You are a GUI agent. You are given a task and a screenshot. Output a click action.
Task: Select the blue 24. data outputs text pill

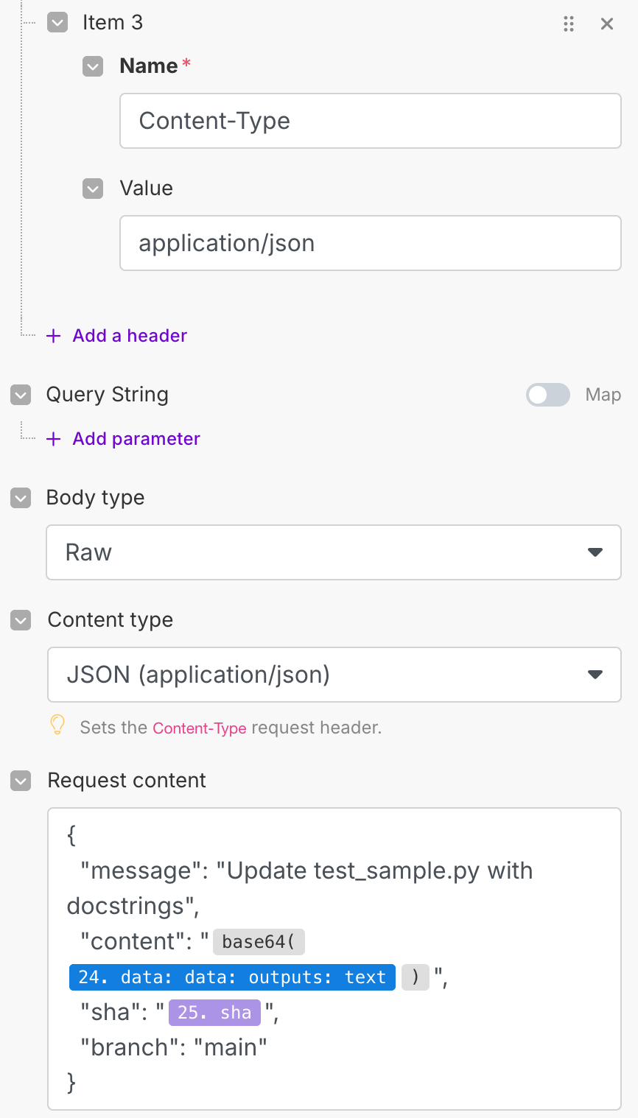[232, 977]
